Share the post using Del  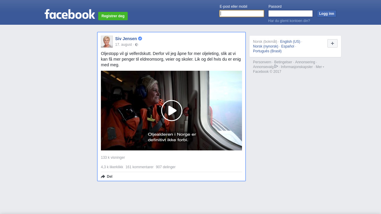coord(107,177)
